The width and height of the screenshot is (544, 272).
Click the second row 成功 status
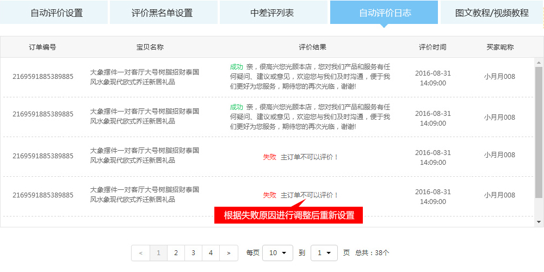tap(236, 107)
